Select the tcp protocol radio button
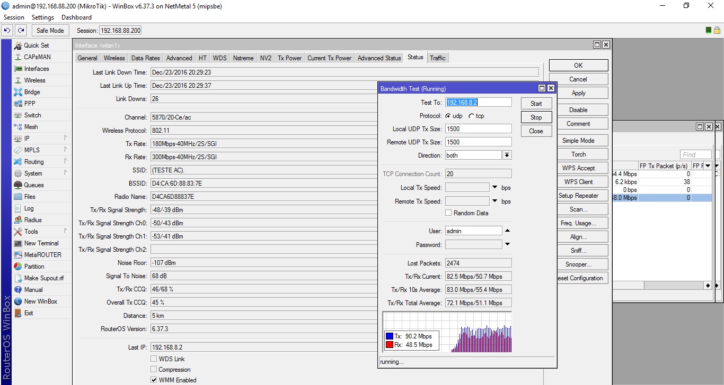 471,116
